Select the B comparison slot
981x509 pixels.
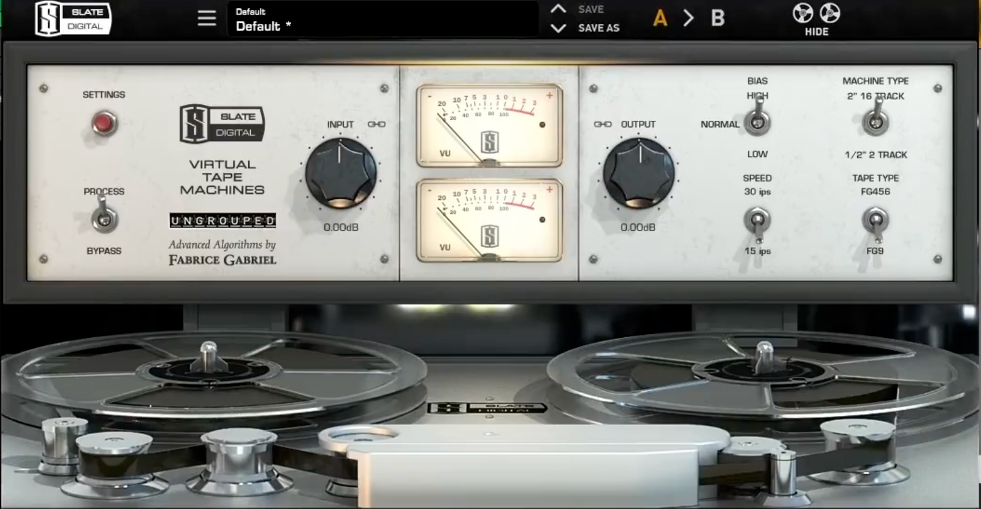click(x=717, y=18)
